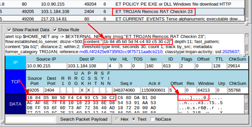Click the 217.23.14.81 cell in event list
The width and height of the screenshot is (252, 127).
tap(54, 19)
